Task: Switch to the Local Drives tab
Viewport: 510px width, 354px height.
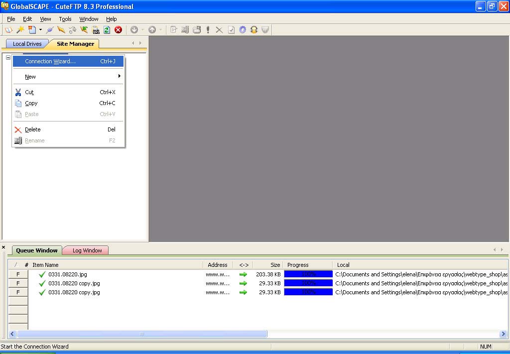Action: point(27,44)
